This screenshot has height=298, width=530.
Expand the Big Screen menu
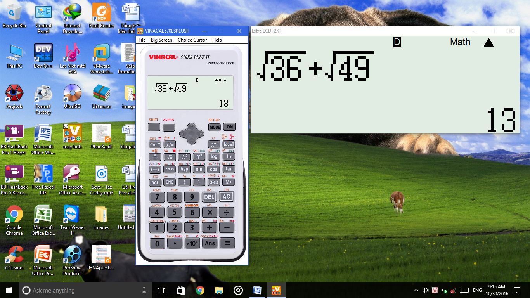pyautogui.click(x=161, y=40)
